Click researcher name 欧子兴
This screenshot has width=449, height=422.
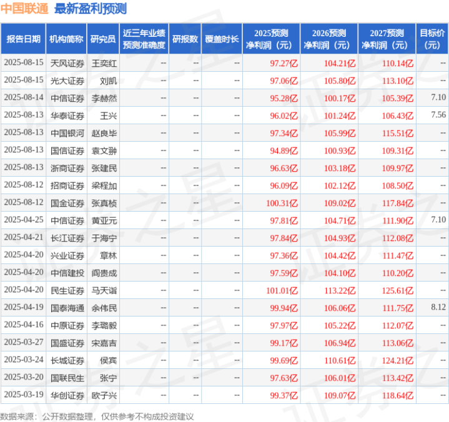tap(104, 395)
